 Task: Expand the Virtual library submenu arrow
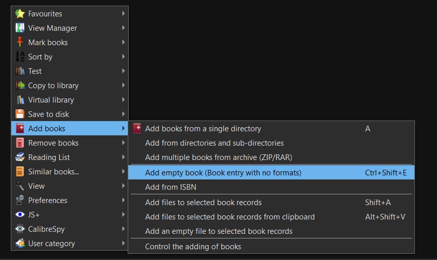124,100
